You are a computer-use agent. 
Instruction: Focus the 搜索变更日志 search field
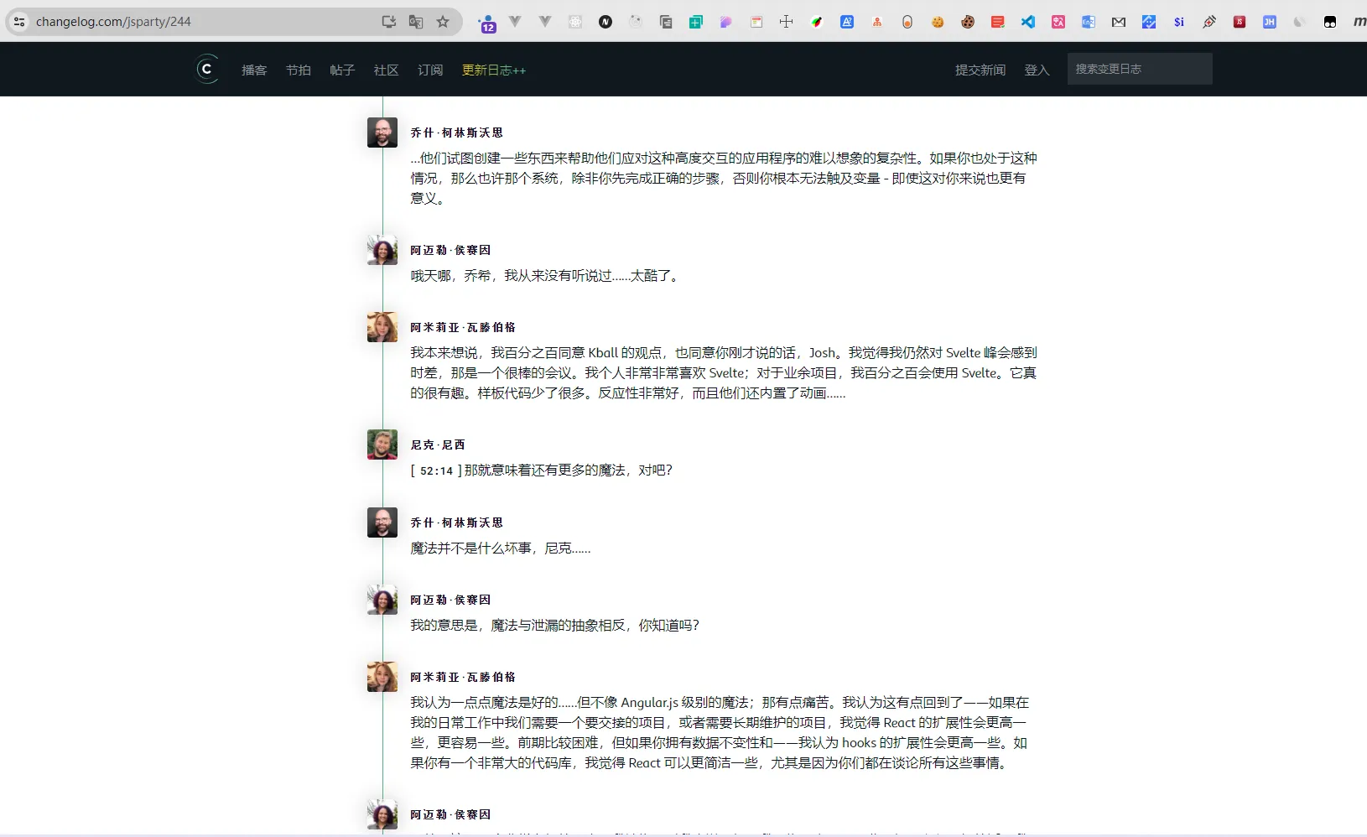(x=1139, y=69)
